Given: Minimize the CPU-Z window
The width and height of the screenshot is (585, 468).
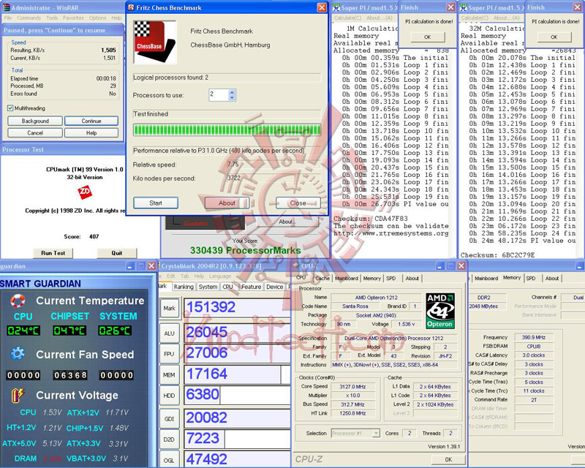Looking at the screenshot, I should (x=440, y=265).
